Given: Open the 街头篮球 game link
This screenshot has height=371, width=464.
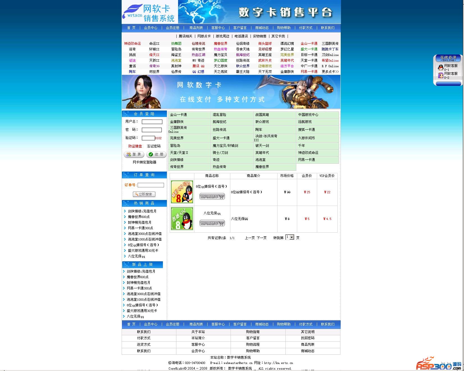Looking at the screenshot, I should (265, 44).
